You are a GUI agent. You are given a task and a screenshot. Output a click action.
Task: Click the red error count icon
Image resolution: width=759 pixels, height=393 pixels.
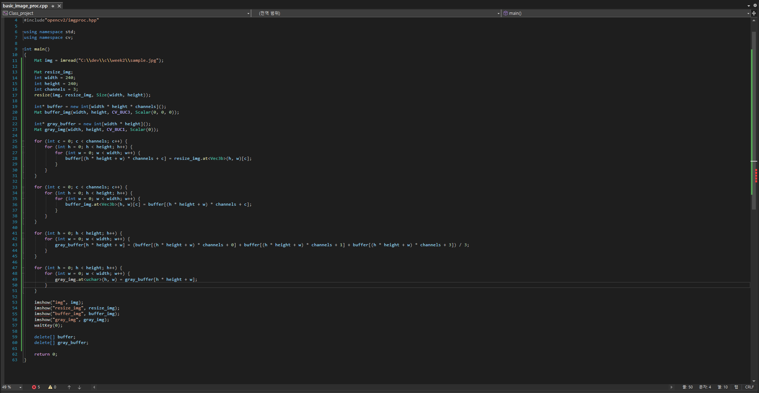click(x=34, y=387)
